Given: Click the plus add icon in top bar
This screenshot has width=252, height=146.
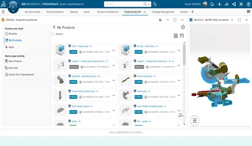Looking at the screenshot, I should pyautogui.click(x=219, y=4).
